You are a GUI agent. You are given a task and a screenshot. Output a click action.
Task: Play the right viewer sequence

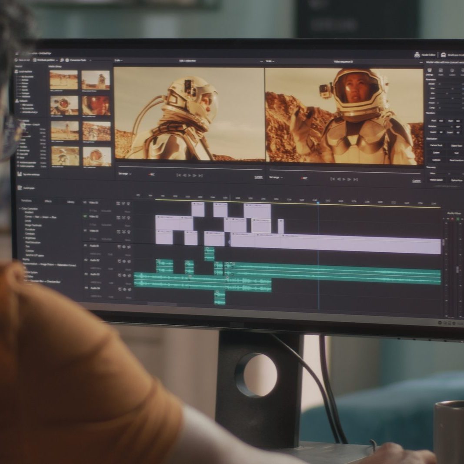(344, 179)
